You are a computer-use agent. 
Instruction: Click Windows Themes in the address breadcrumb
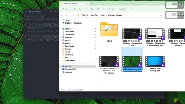click(115, 15)
